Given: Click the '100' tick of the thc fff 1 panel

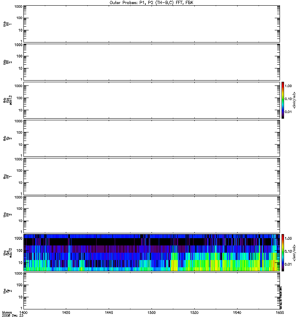Looking at the screenshot, I should pyautogui.click(x=19, y=171).
